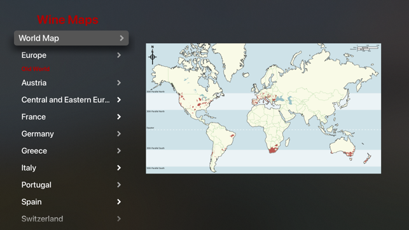Open the Portugal wine map

(71, 185)
